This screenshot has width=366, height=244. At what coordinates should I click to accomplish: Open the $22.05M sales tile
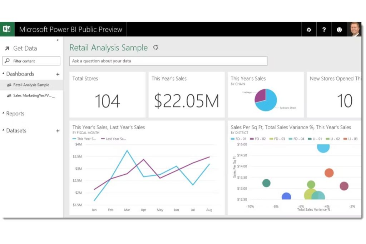(187, 94)
